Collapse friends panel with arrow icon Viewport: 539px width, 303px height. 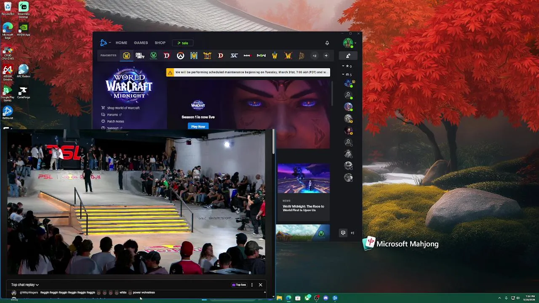click(352, 233)
